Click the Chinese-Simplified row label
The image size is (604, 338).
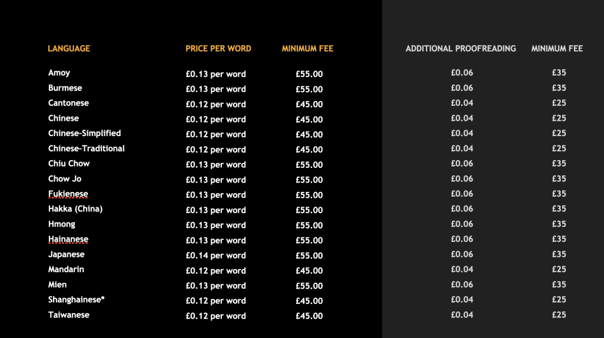84,134
